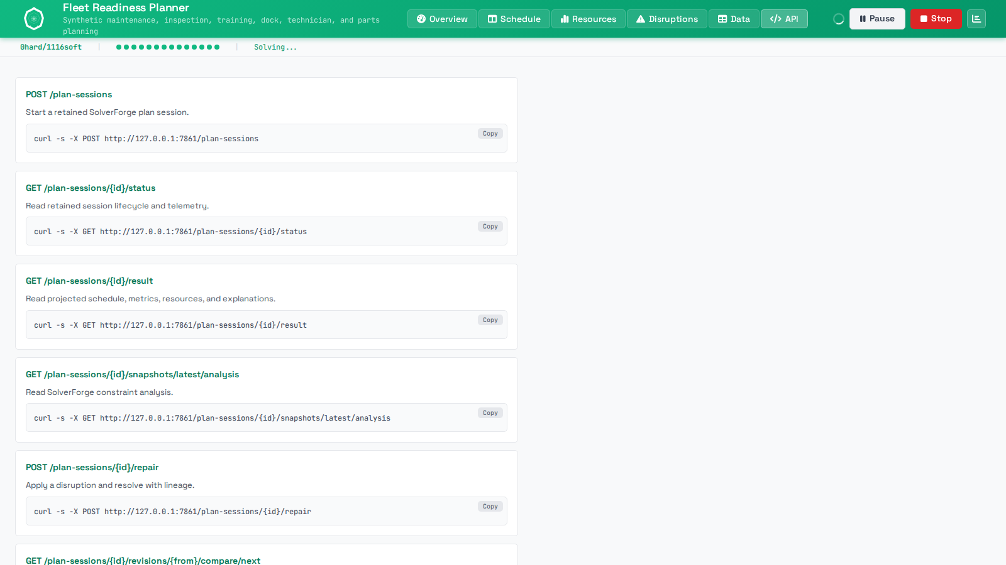Copy the POST /plan-sessions curl command

pos(490,134)
